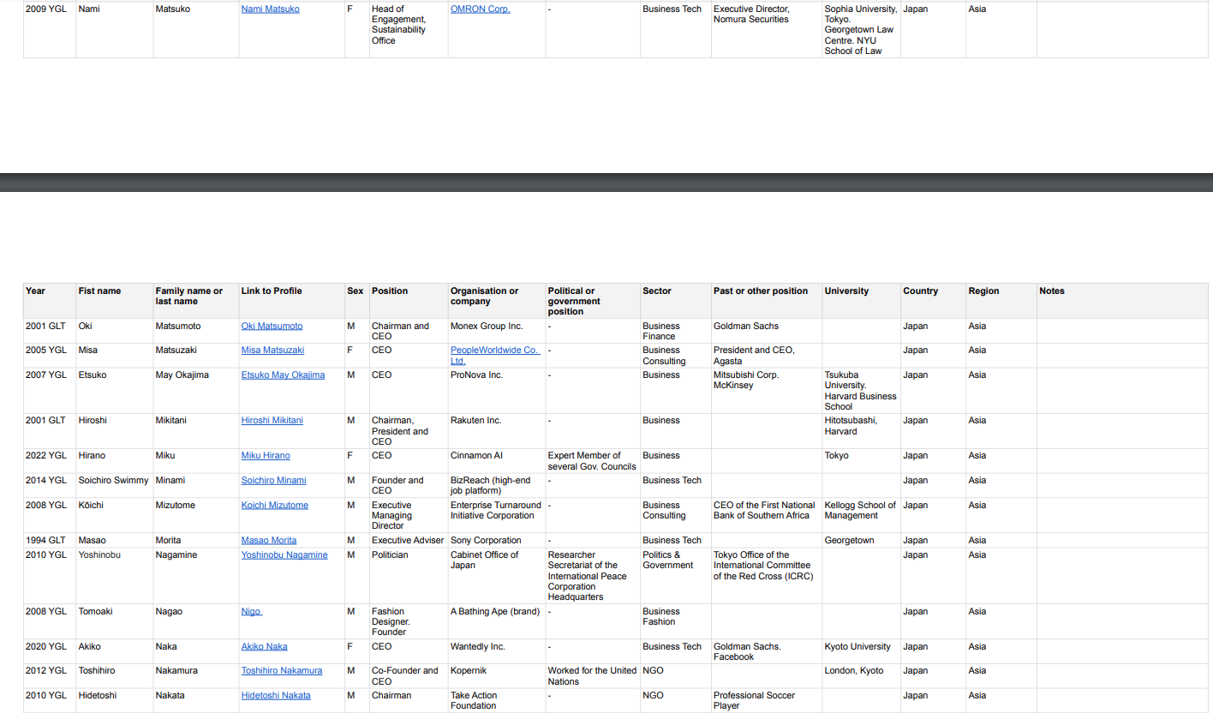Select the Enterprise Turnaround Initiative Corporation cell

497,515
